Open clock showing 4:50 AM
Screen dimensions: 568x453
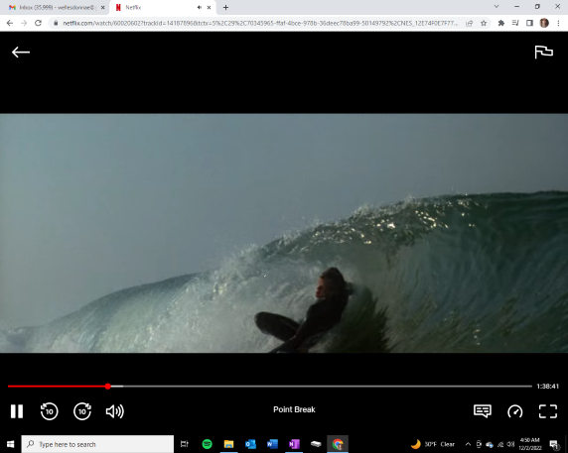click(529, 444)
